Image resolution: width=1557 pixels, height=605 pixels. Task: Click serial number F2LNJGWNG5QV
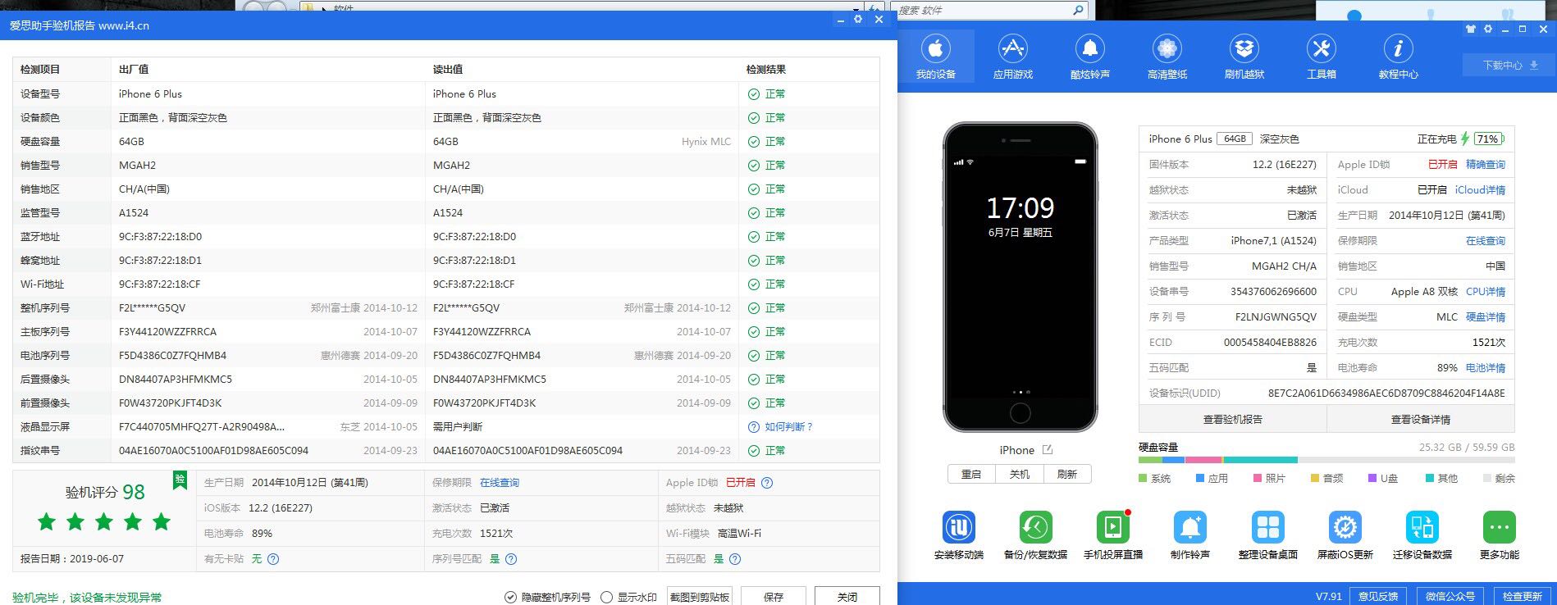point(1276,317)
